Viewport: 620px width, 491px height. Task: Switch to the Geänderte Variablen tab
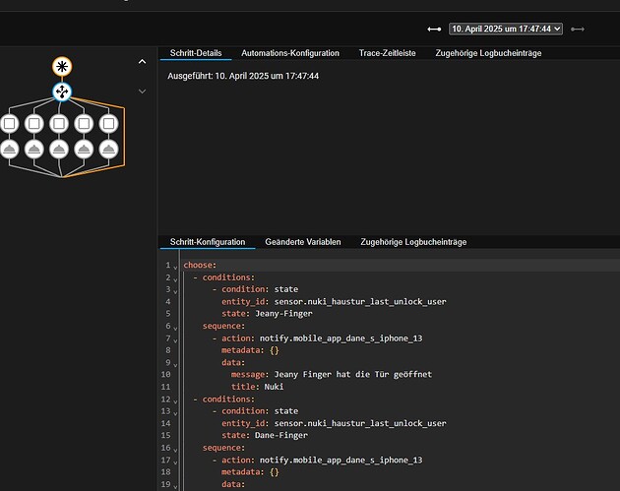(x=303, y=242)
